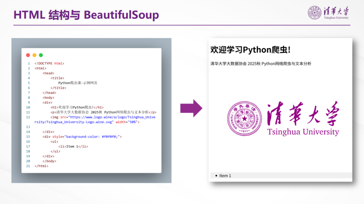Click the 'width="50%"' attribute in code

(126, 122)
